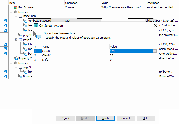This screenshot has width=179, height=124.
Task: Click the textboxInstasearch action icon
Action: [x=25, y=21]
